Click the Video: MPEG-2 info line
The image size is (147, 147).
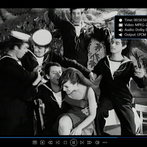coord(136,25)
